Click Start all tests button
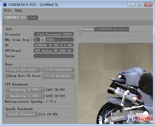The height and width of the screenshot is (126, 155). point(23,70)
